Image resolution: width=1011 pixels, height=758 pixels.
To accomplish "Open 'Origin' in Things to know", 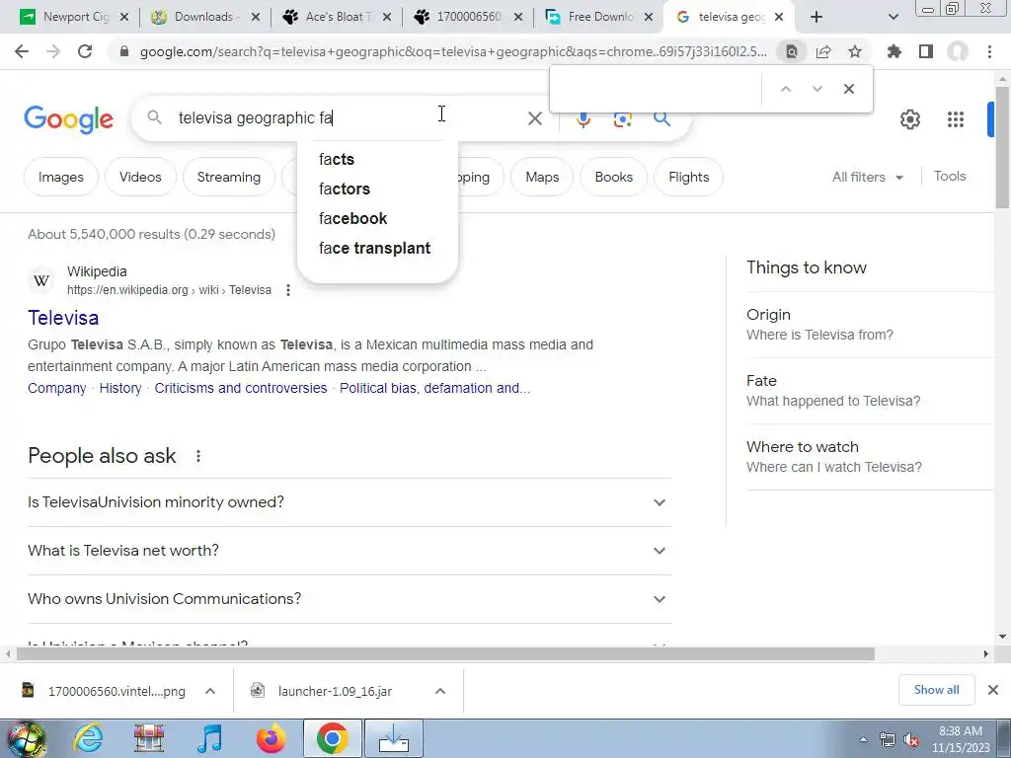I will [x=871, y=324].
